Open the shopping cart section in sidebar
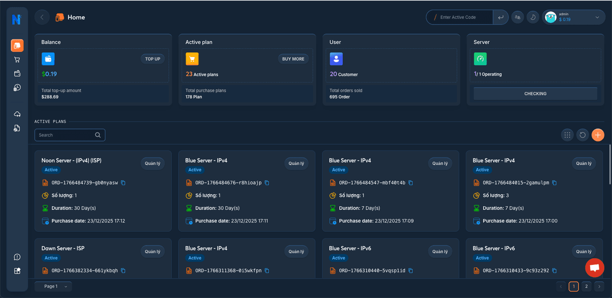 17,59
